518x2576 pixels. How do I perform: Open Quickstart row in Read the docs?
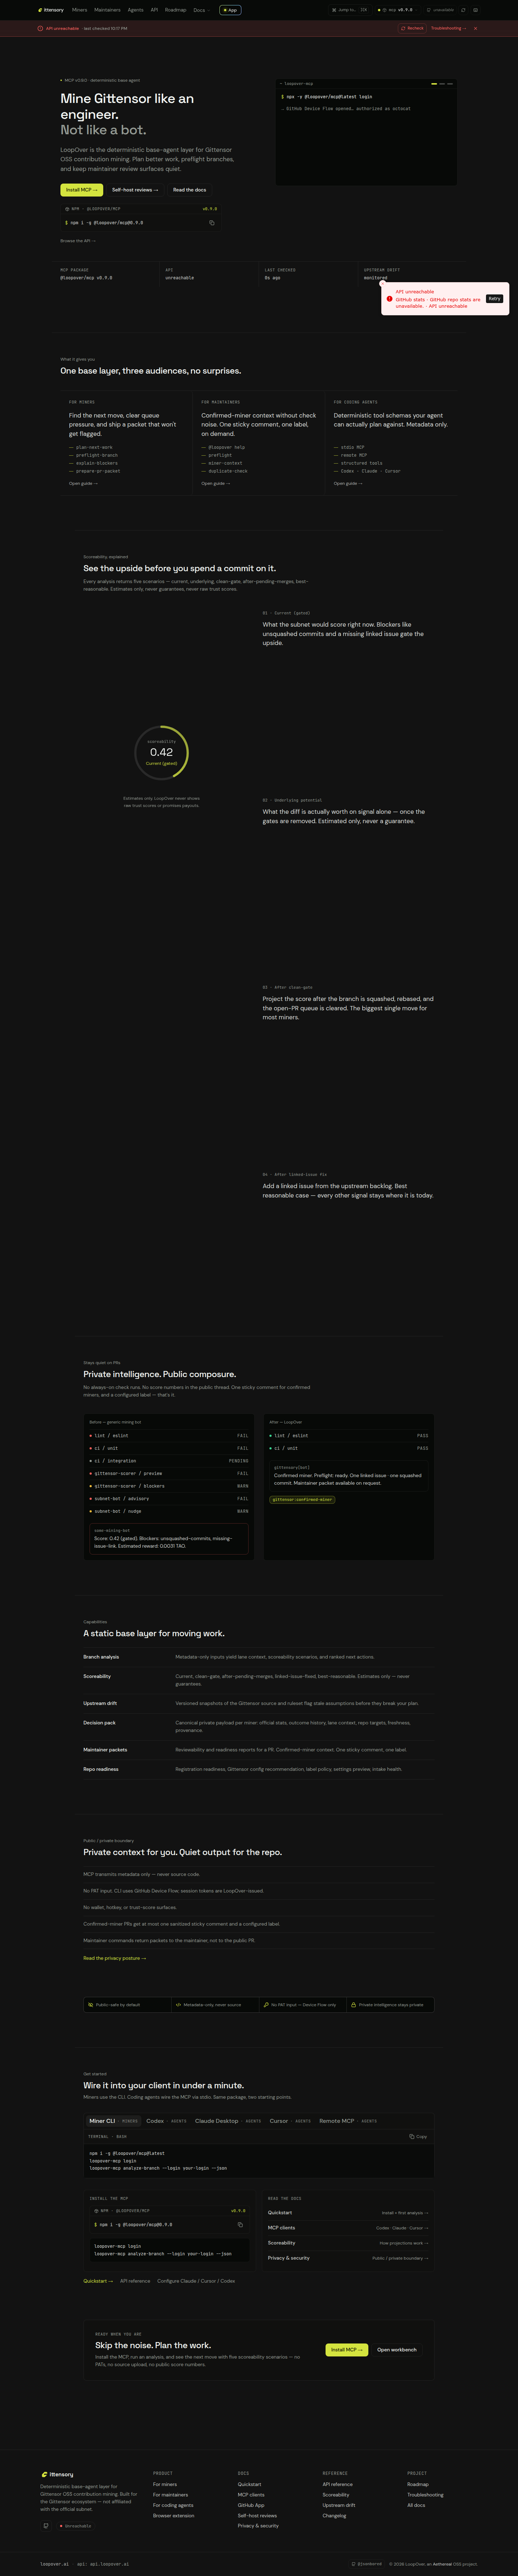tap(348, 2213)
